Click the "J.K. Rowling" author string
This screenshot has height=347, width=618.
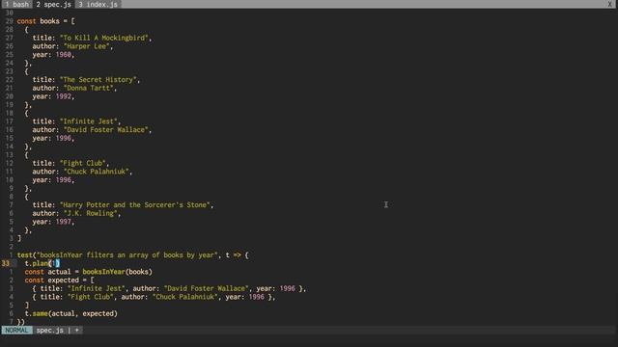click(x=91, y=213)
